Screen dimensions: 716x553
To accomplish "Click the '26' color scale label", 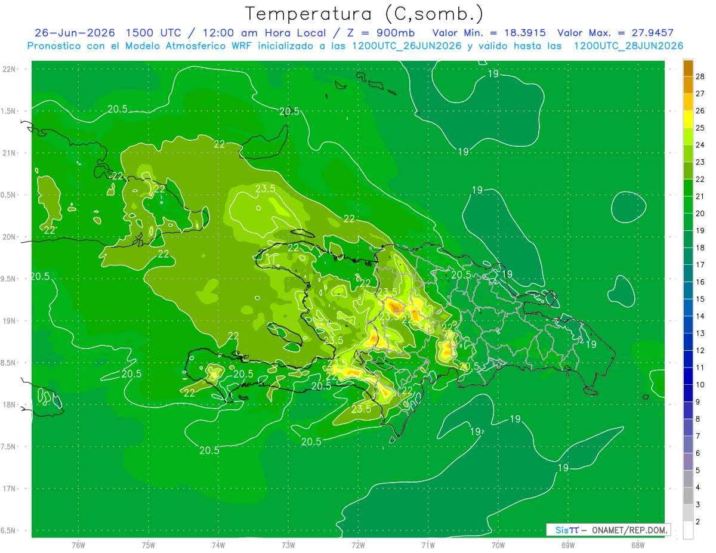I will 700,111.
